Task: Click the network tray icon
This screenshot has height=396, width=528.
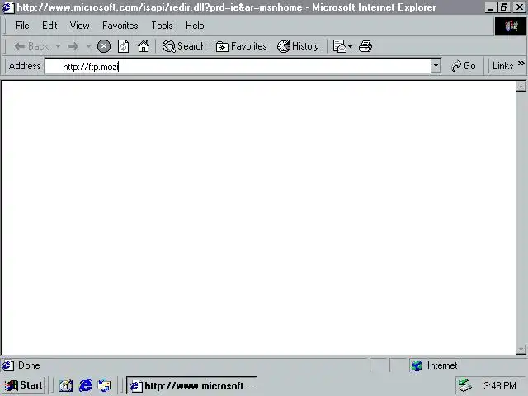Action: (465, 385)
